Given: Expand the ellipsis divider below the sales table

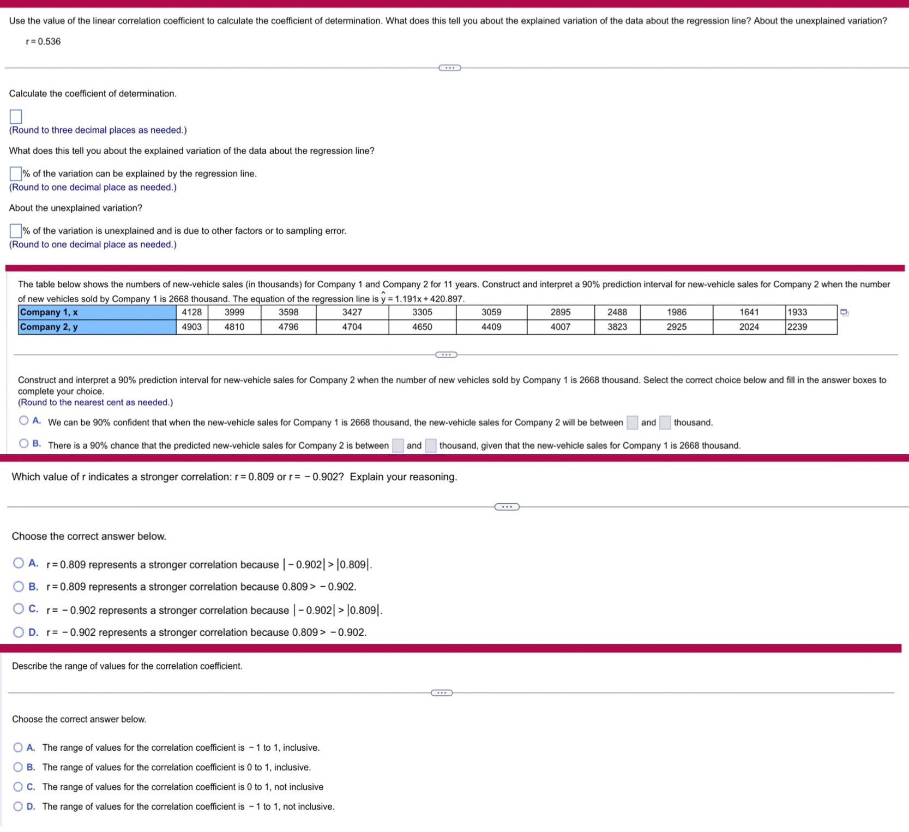Looking at the screenshot, I should pos(447,355).
